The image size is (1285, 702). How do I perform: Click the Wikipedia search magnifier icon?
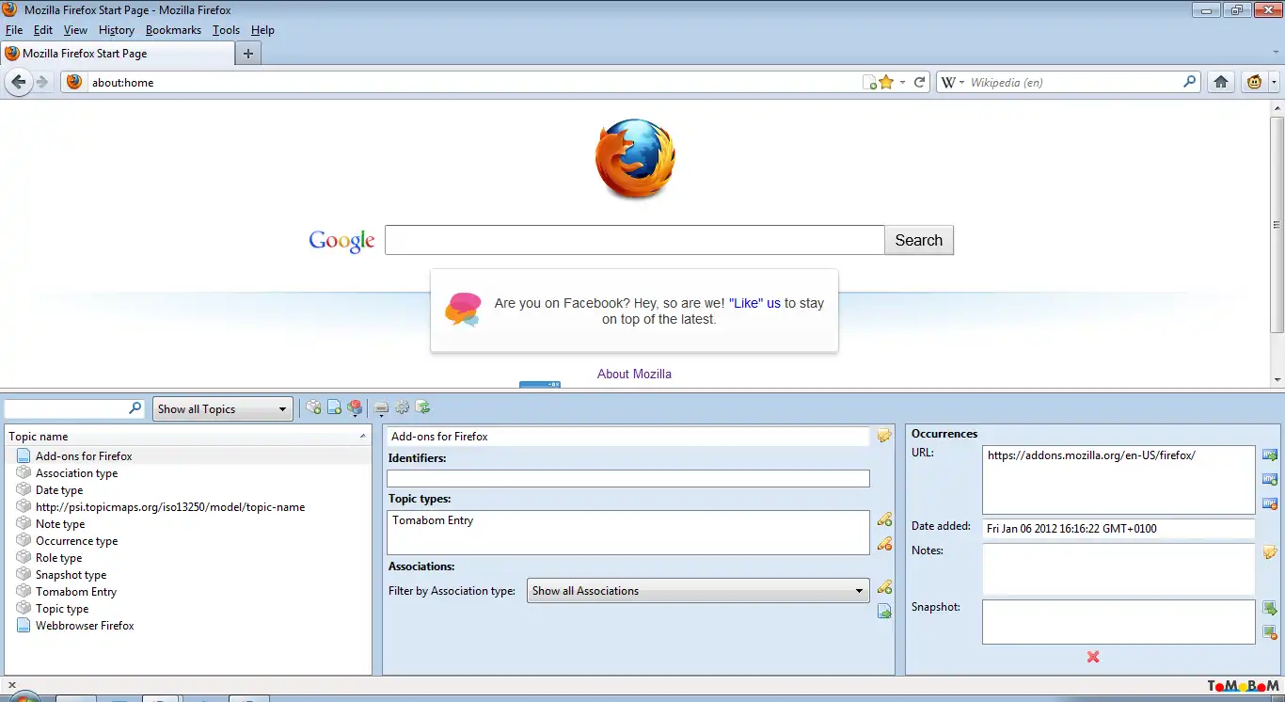(x=1190, y=82)
